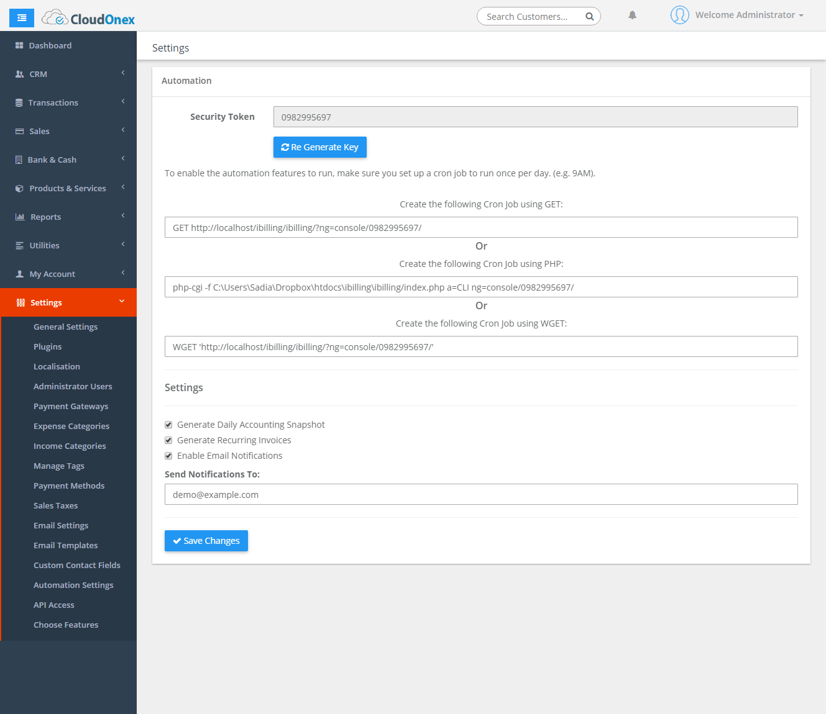Screen dimensions: 826x714
Task: Open General Settings submenu item
Action: [65, 327]
